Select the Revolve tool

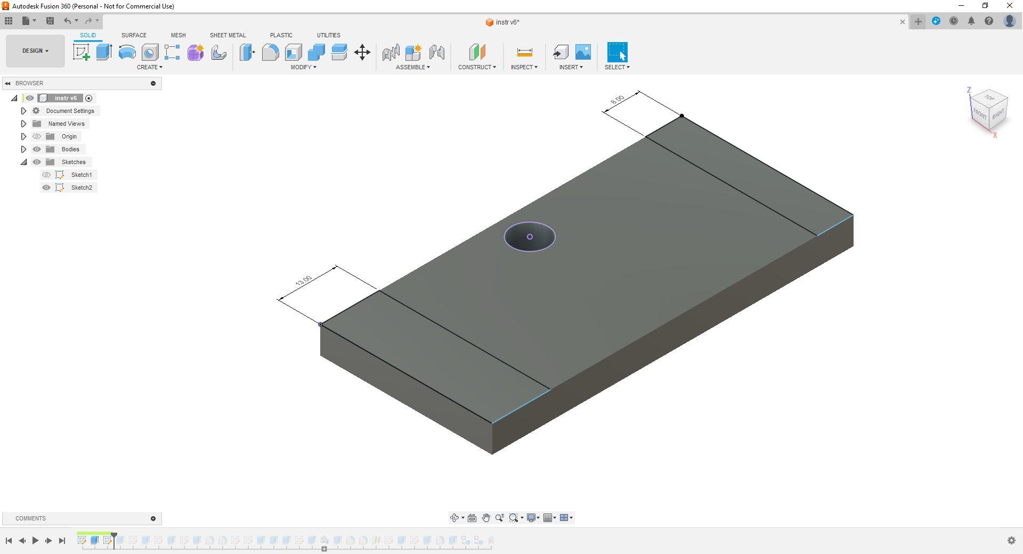(x=127, y=52)
